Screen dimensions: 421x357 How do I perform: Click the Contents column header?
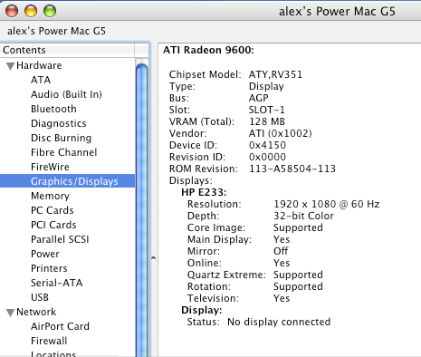[x=67, y=50]
